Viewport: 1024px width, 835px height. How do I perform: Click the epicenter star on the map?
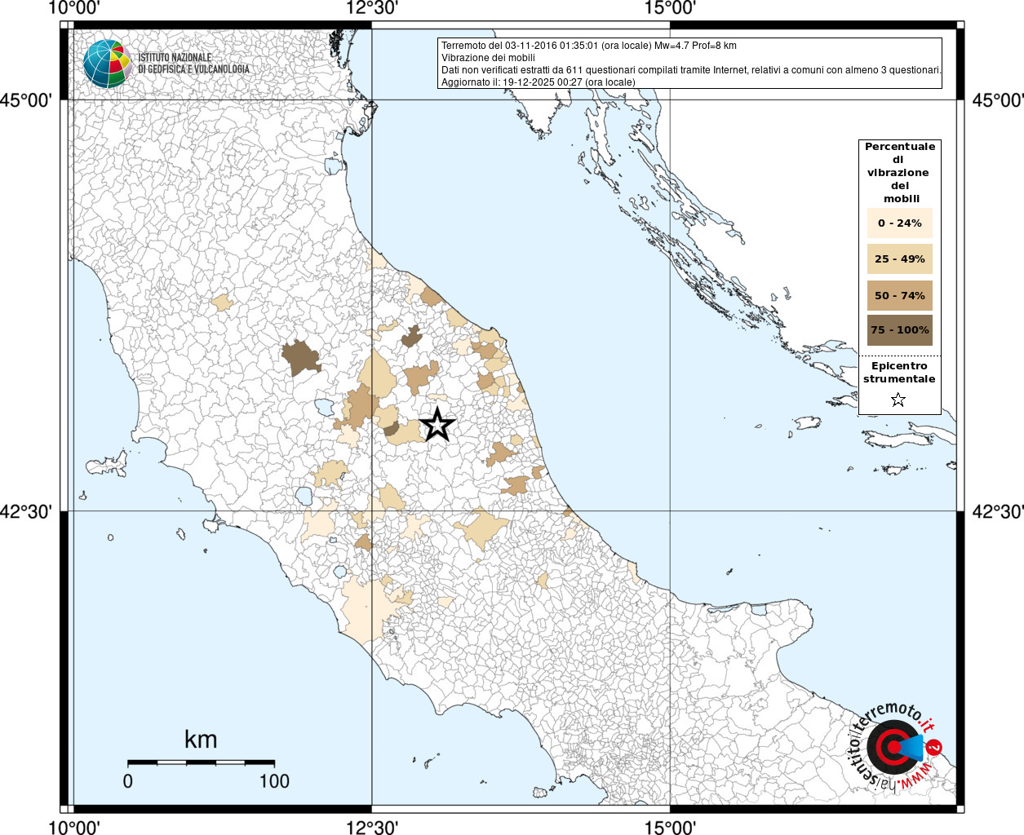[437, 424]
